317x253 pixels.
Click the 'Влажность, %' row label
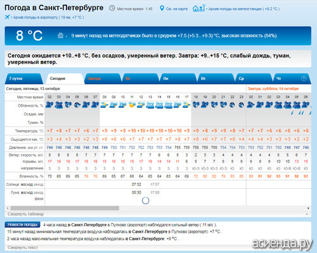(x=31, y=176)
